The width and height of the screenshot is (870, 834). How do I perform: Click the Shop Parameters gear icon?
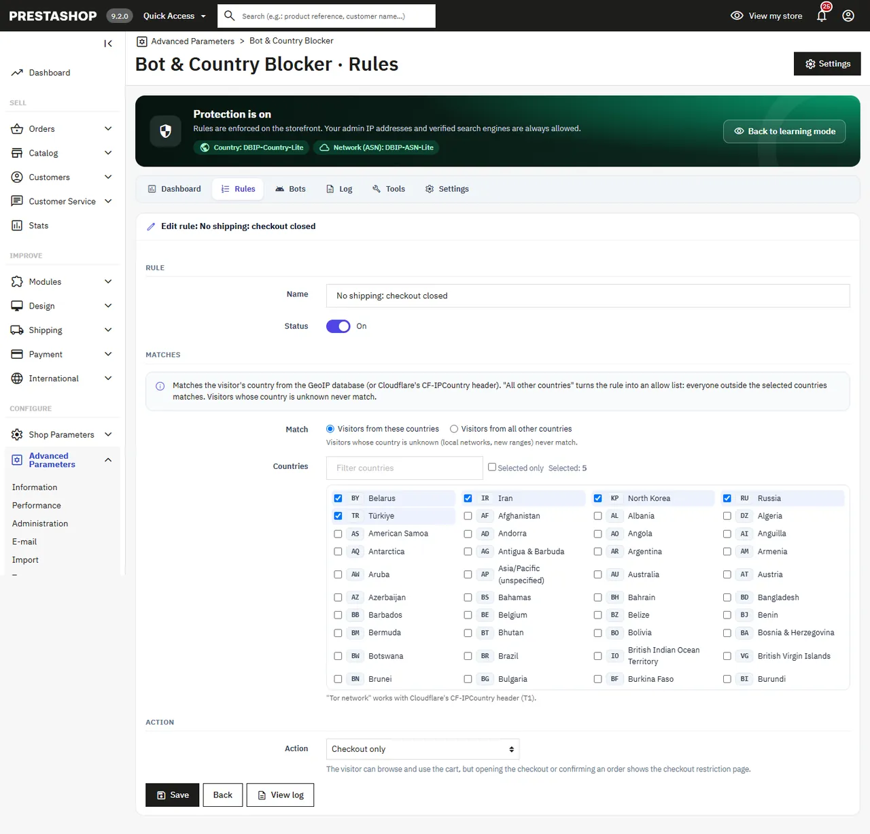17,434
